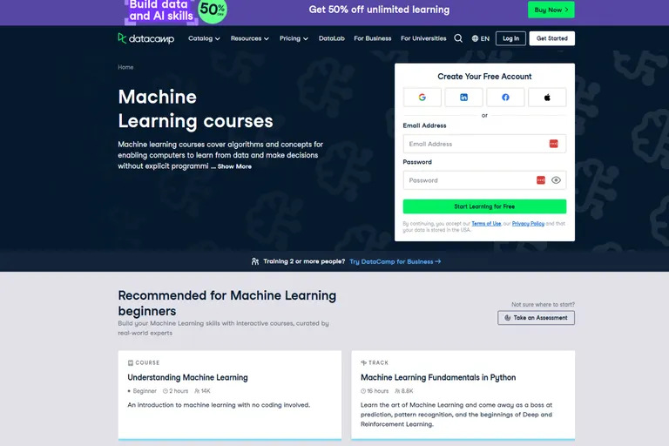Expand the Resources menu
The height and width of the screenshot is (446, 669).
[x=250, y=38]
